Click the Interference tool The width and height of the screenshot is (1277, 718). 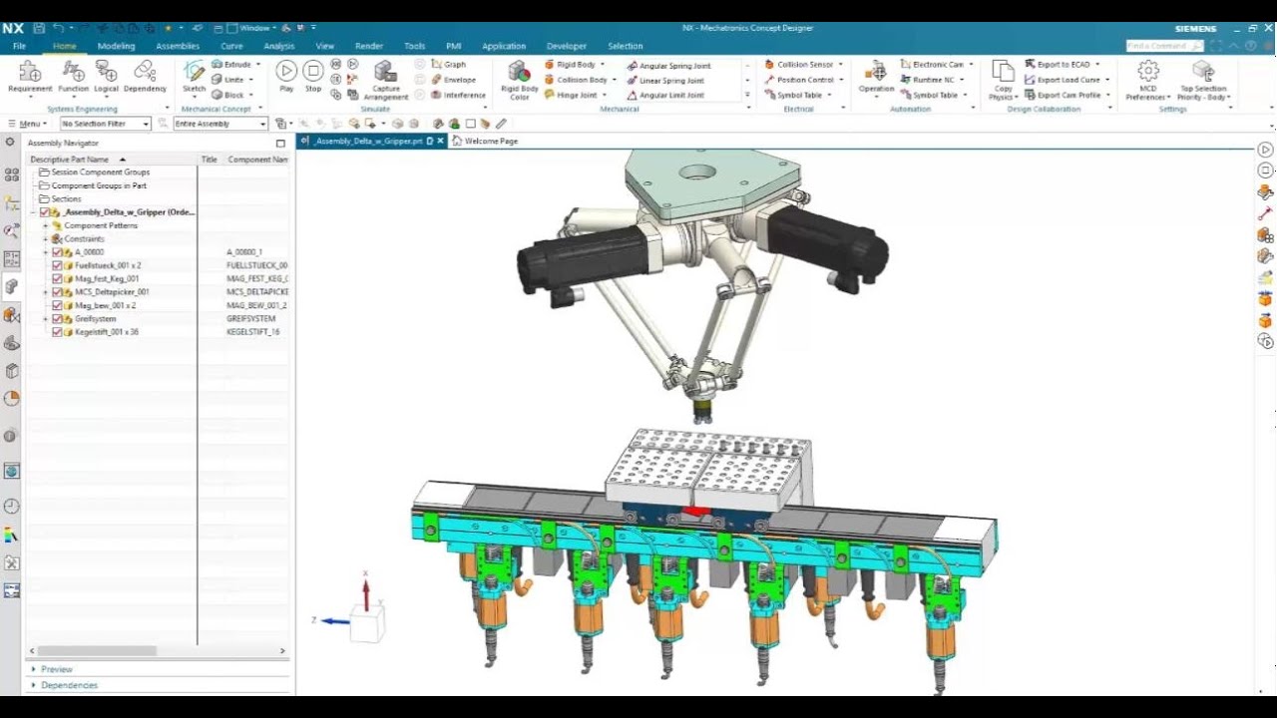(458, 95)
